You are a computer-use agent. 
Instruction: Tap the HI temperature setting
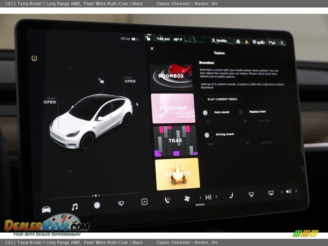(x=208, y=197)
